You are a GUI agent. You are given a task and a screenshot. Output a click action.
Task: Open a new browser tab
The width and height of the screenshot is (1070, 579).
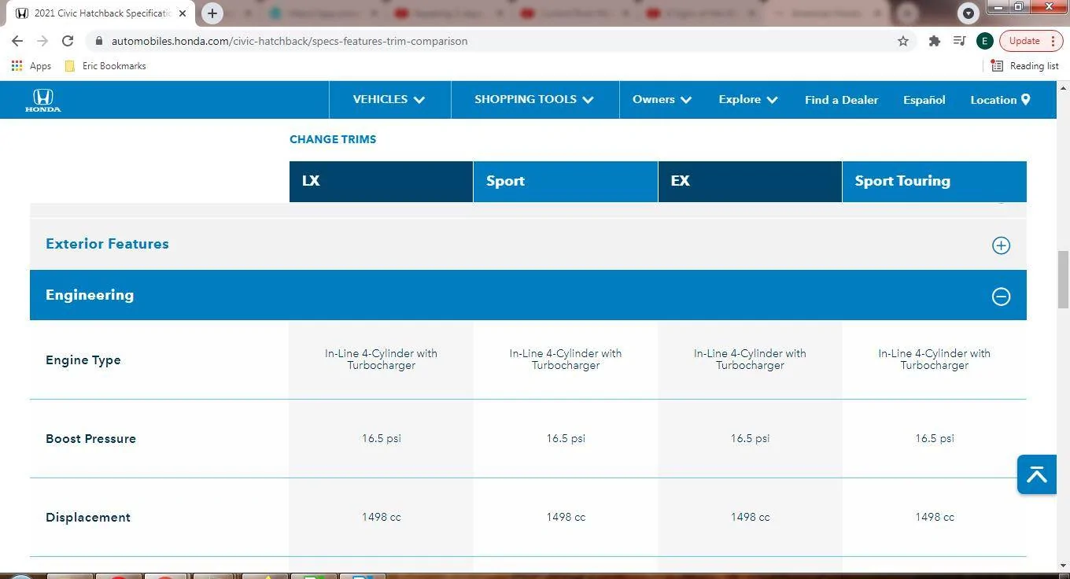click(212, 13)
